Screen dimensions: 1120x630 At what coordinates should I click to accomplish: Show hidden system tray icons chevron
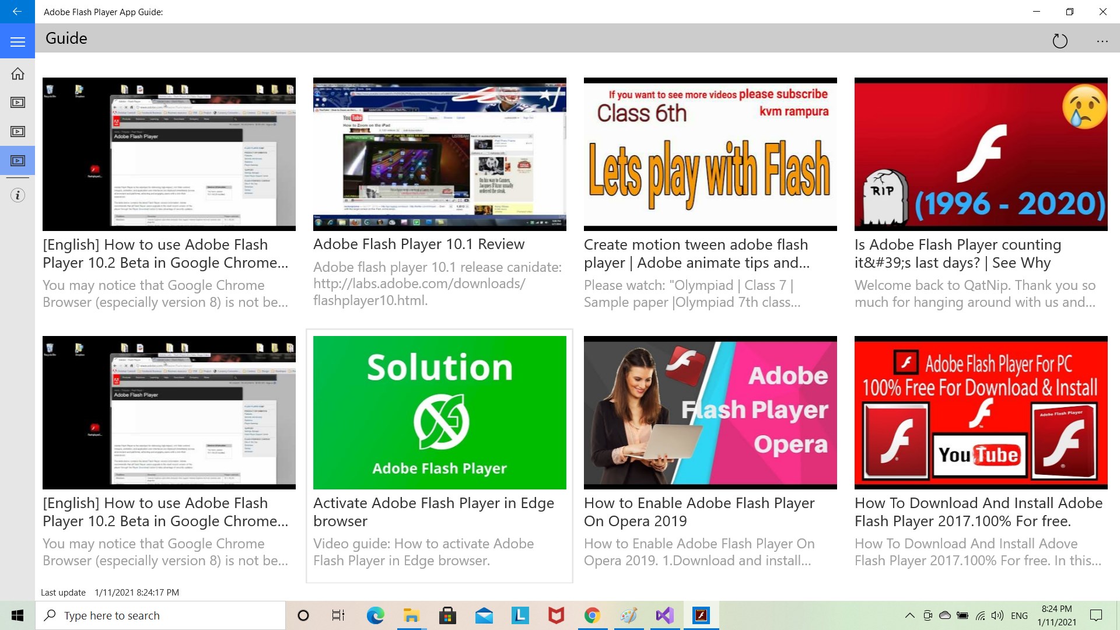909,615
